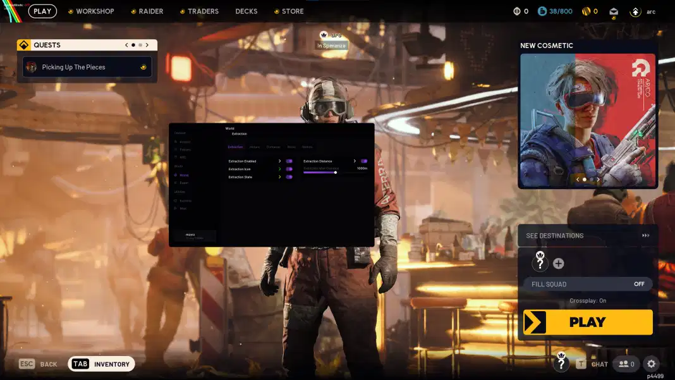Screen dimensions: 675x380
Task: Toggle Extraction State switch
Action: coord(289,176)
